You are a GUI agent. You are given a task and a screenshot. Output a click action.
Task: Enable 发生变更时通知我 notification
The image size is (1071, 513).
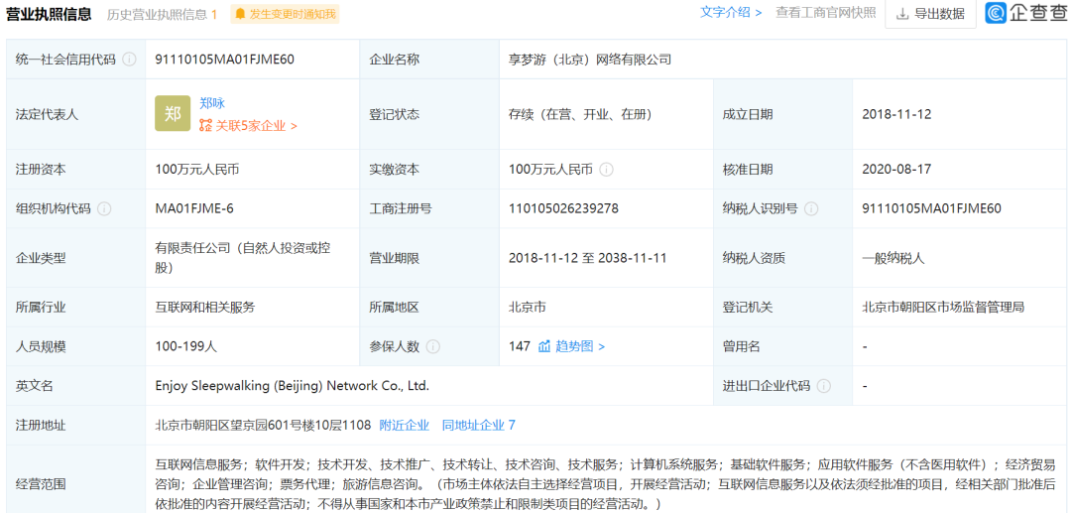tap(285, 14)
